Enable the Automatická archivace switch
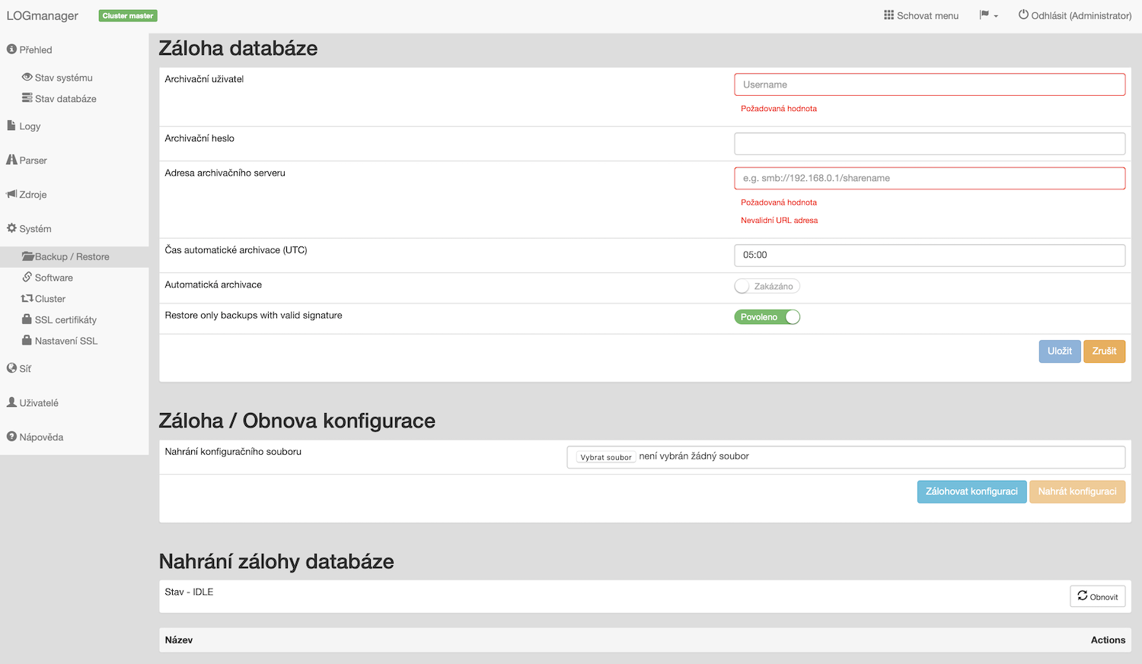 (767, 287)
